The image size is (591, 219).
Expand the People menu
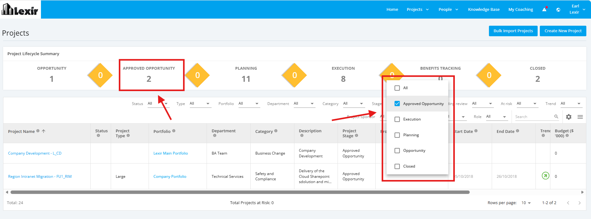tap(448, 10)
